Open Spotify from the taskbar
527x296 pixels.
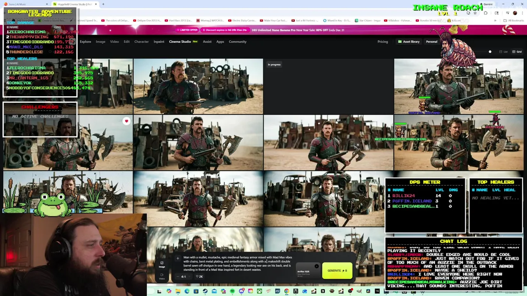232,291
